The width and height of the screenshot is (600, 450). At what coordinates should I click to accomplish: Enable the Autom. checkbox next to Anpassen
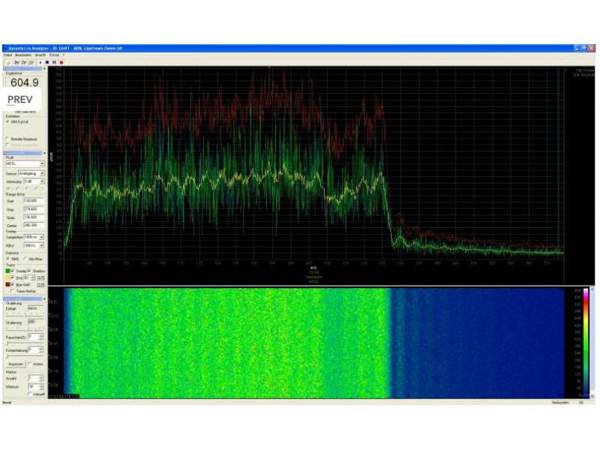coord(30,364)
